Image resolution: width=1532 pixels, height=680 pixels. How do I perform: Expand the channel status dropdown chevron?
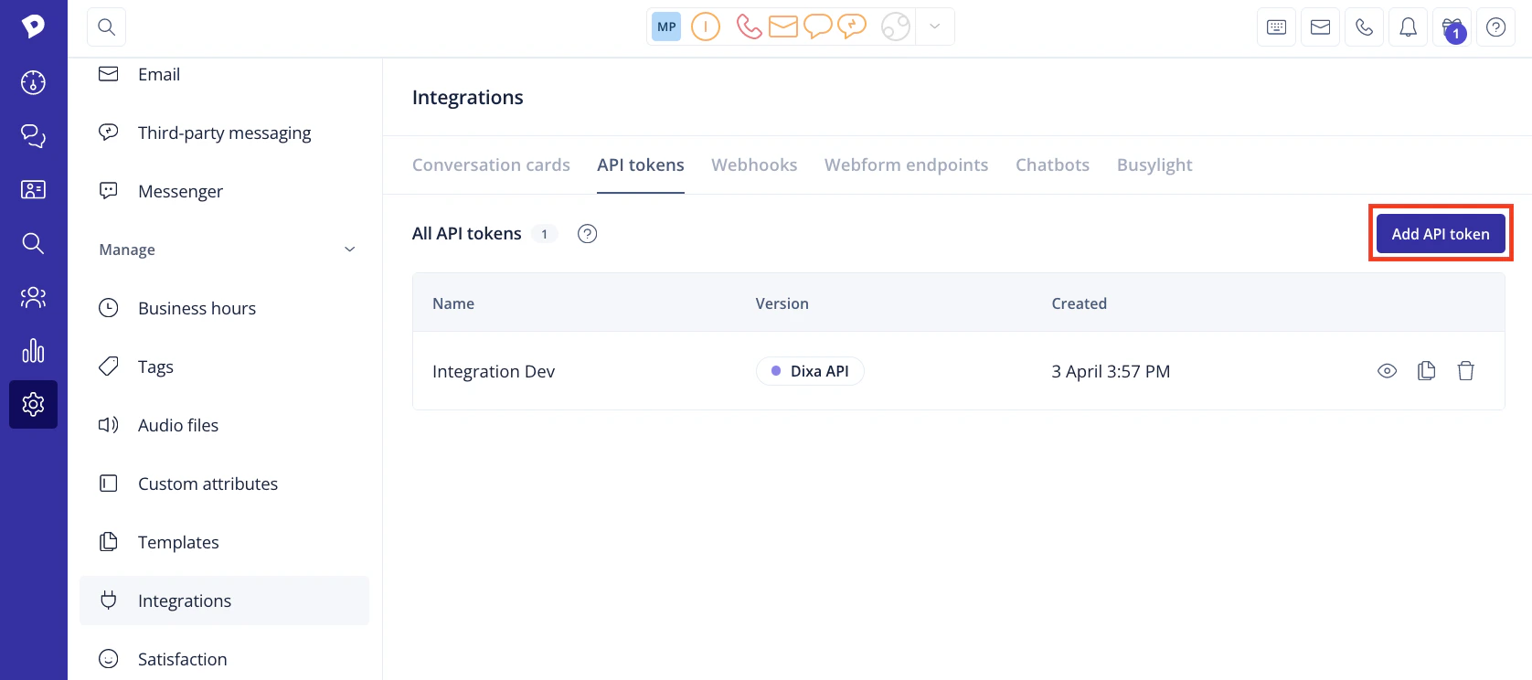934,27
